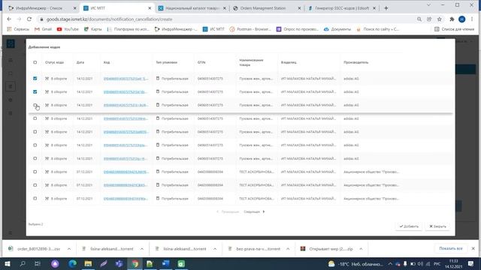481x270 pixels.
Task: Open Chrome three-dot menu
Action: pyautogui.click(x=472, y=19)
